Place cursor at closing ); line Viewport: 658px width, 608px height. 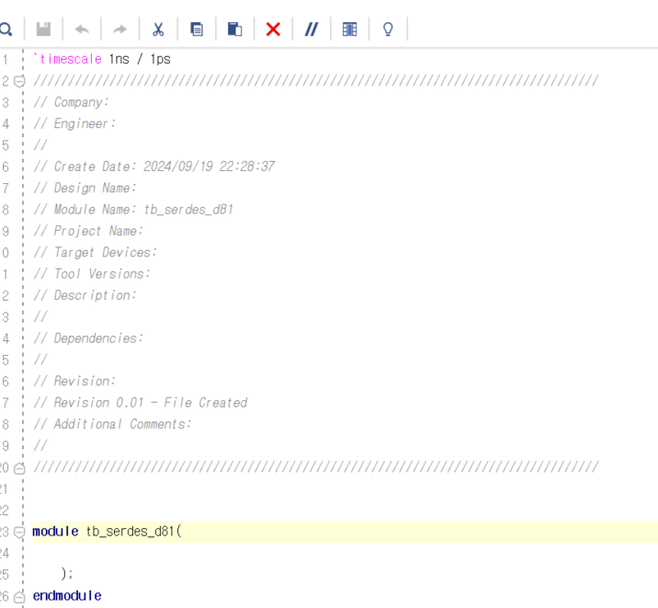click(67, 574)
